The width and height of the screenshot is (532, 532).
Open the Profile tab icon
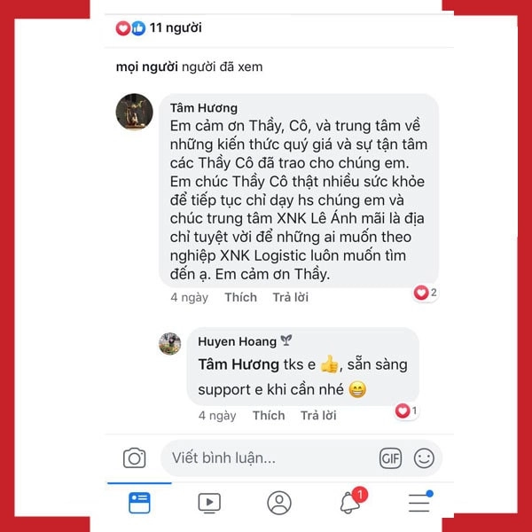pyautogui.click(x=279, y=503)
